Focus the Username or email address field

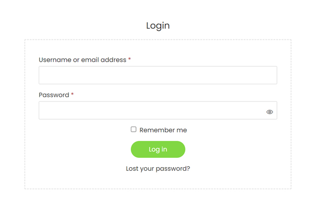click(x=158, y=75)
